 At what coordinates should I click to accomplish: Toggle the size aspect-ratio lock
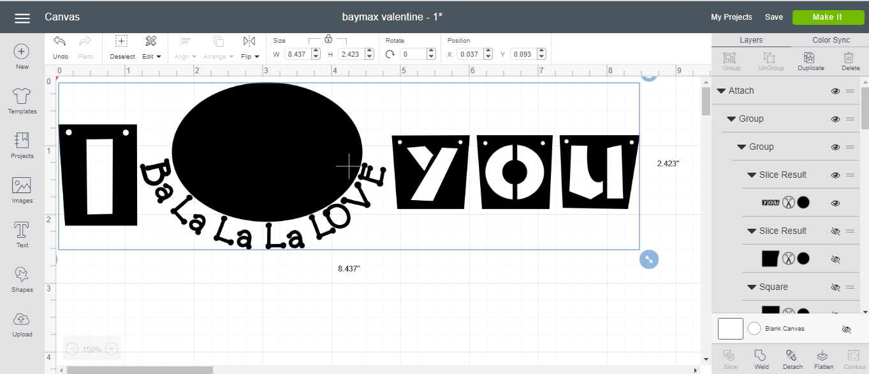click(x=328, y=38)
